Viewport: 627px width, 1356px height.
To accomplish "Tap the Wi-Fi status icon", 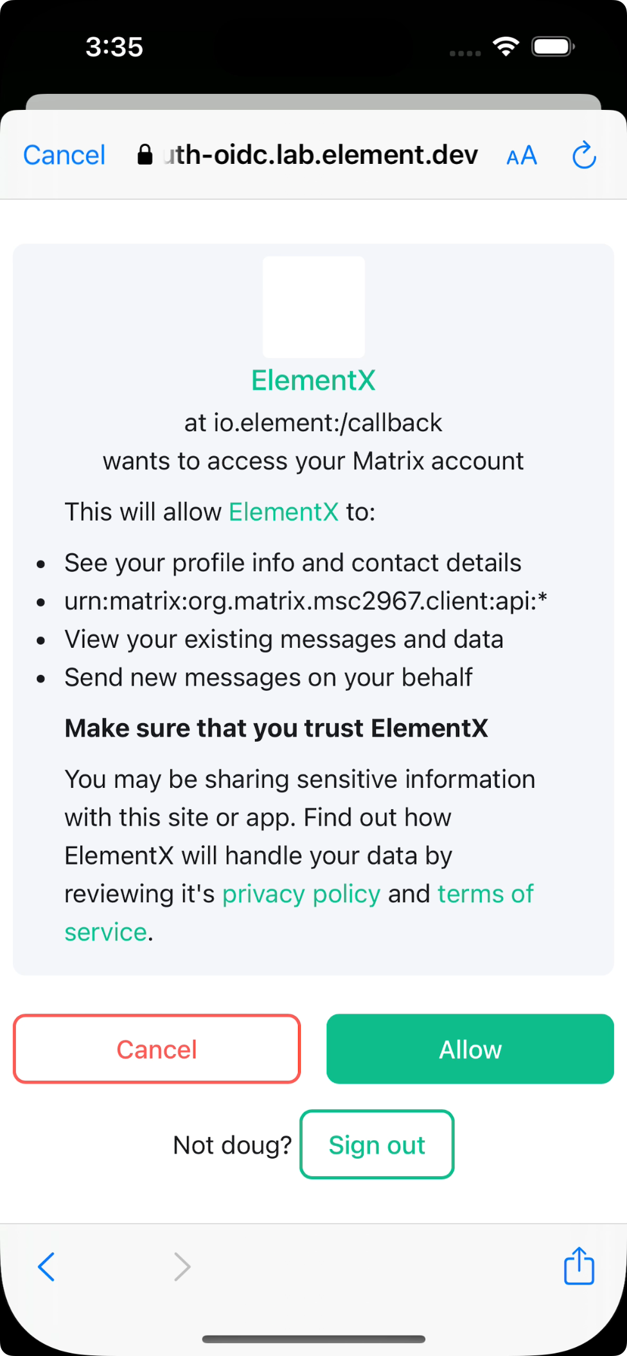I will (x=506, y=46).
